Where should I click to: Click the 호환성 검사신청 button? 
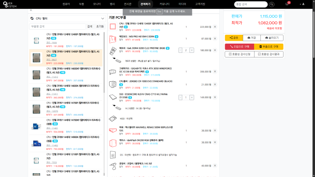tap(239, 54)
